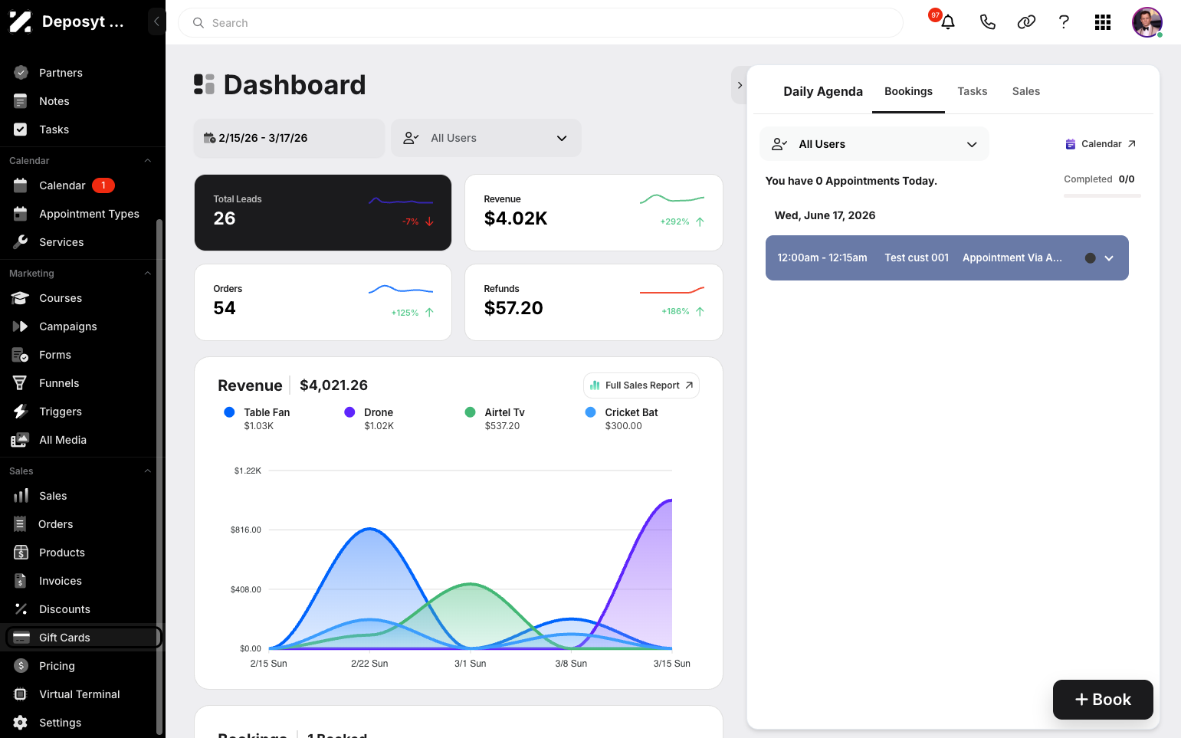Collapse the Sales sidebar section

click(x=148, y=471)
